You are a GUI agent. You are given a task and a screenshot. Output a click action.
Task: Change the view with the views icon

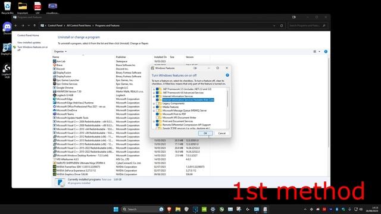[315, 52]
